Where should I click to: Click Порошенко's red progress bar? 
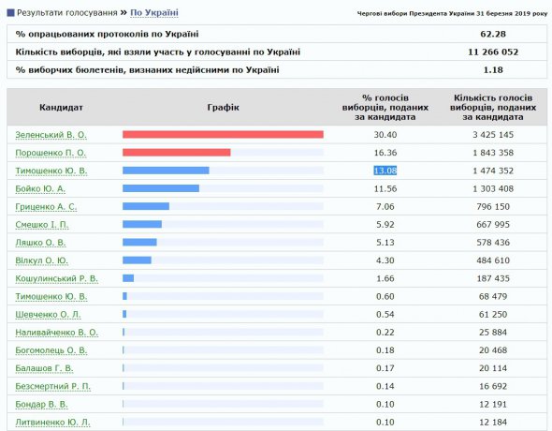[177, 153]
